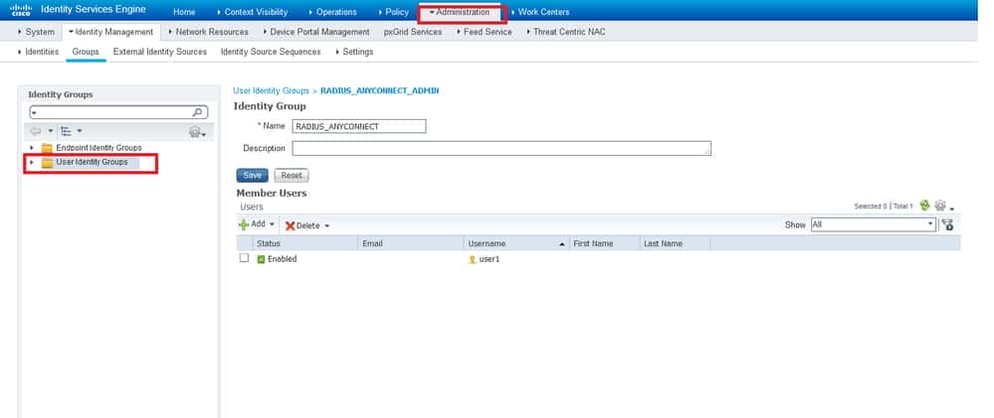Viewport: 994px width, 418px height.
Task: Open the Users table gear settings icon
Action: click(x=940, y=206)
